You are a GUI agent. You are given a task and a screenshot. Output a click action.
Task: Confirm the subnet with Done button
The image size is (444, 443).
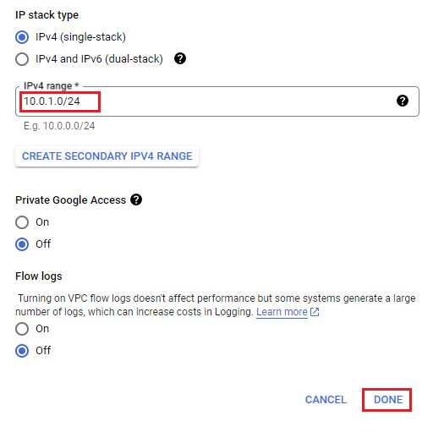pyautogui.click(x=388, y=400)
